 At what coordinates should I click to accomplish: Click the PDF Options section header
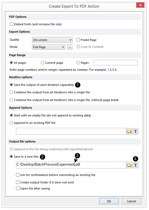tap(74, 17)
